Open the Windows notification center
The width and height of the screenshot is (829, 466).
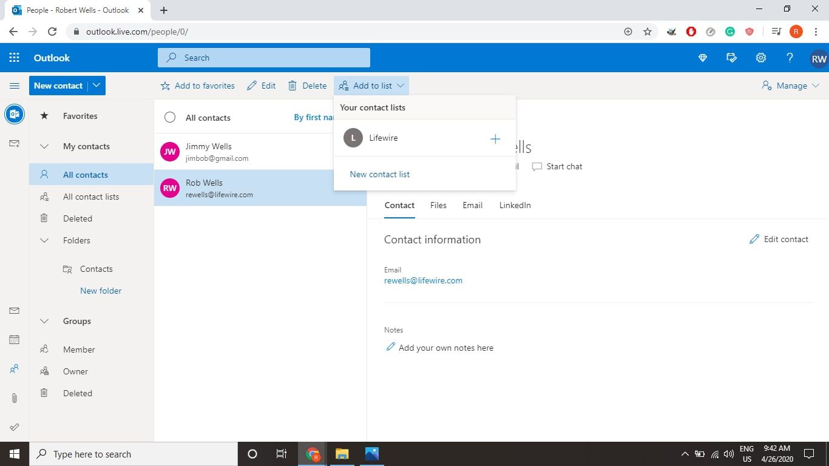808,454
